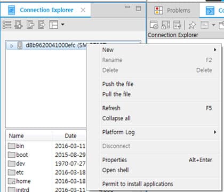This screenshot has height=192, width=224.
Task: Click date 2015-08-29 of boot
Action: pyautogui.click(x=70, y=155)
